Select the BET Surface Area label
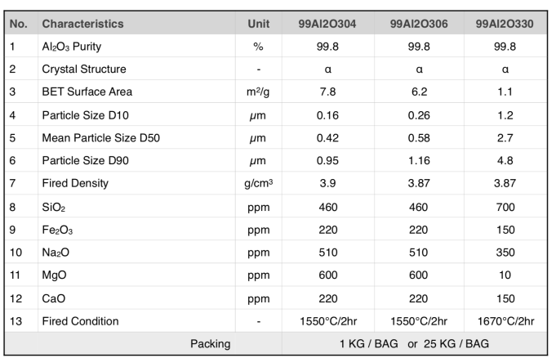This screenshot has width=556, height=358. pos(87,92)
